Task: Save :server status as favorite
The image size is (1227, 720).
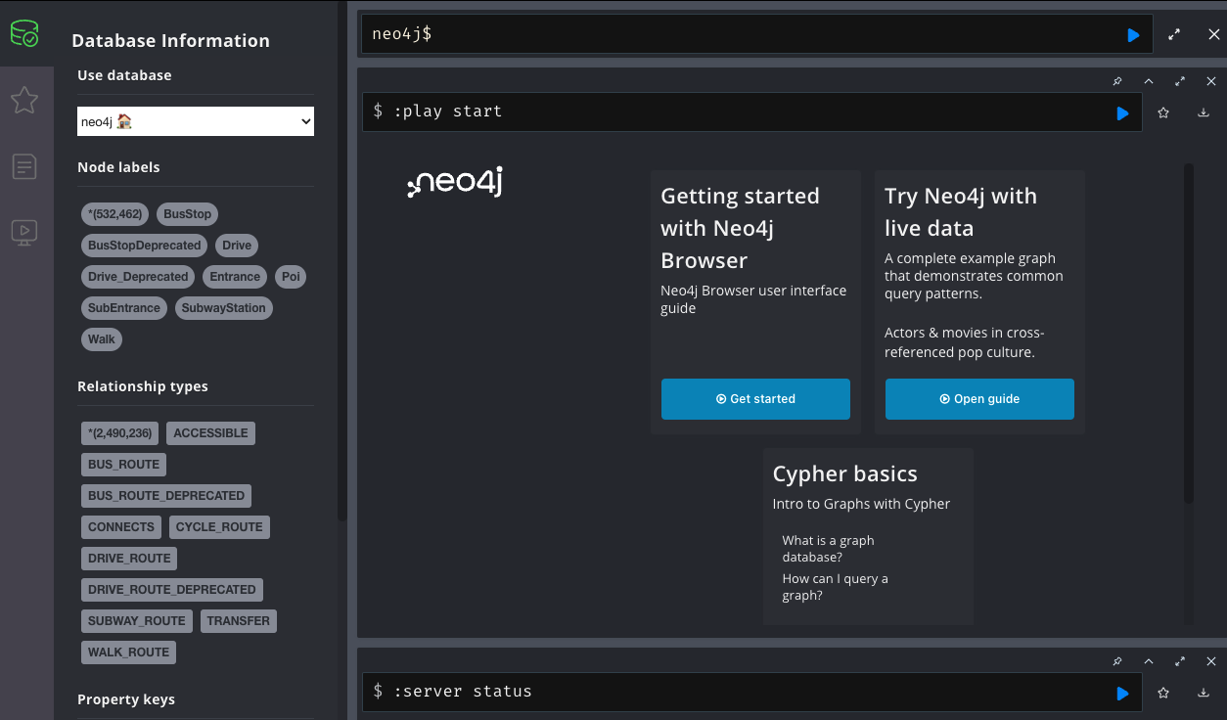Action: (x=1163, y=693)
